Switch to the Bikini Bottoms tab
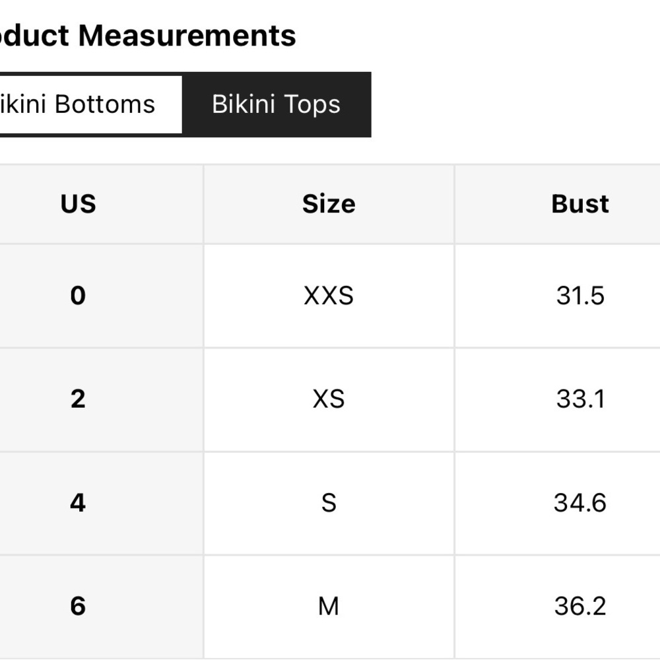This screenshot has height=660, width=660. pyautogui.click(x=91, y=104)
